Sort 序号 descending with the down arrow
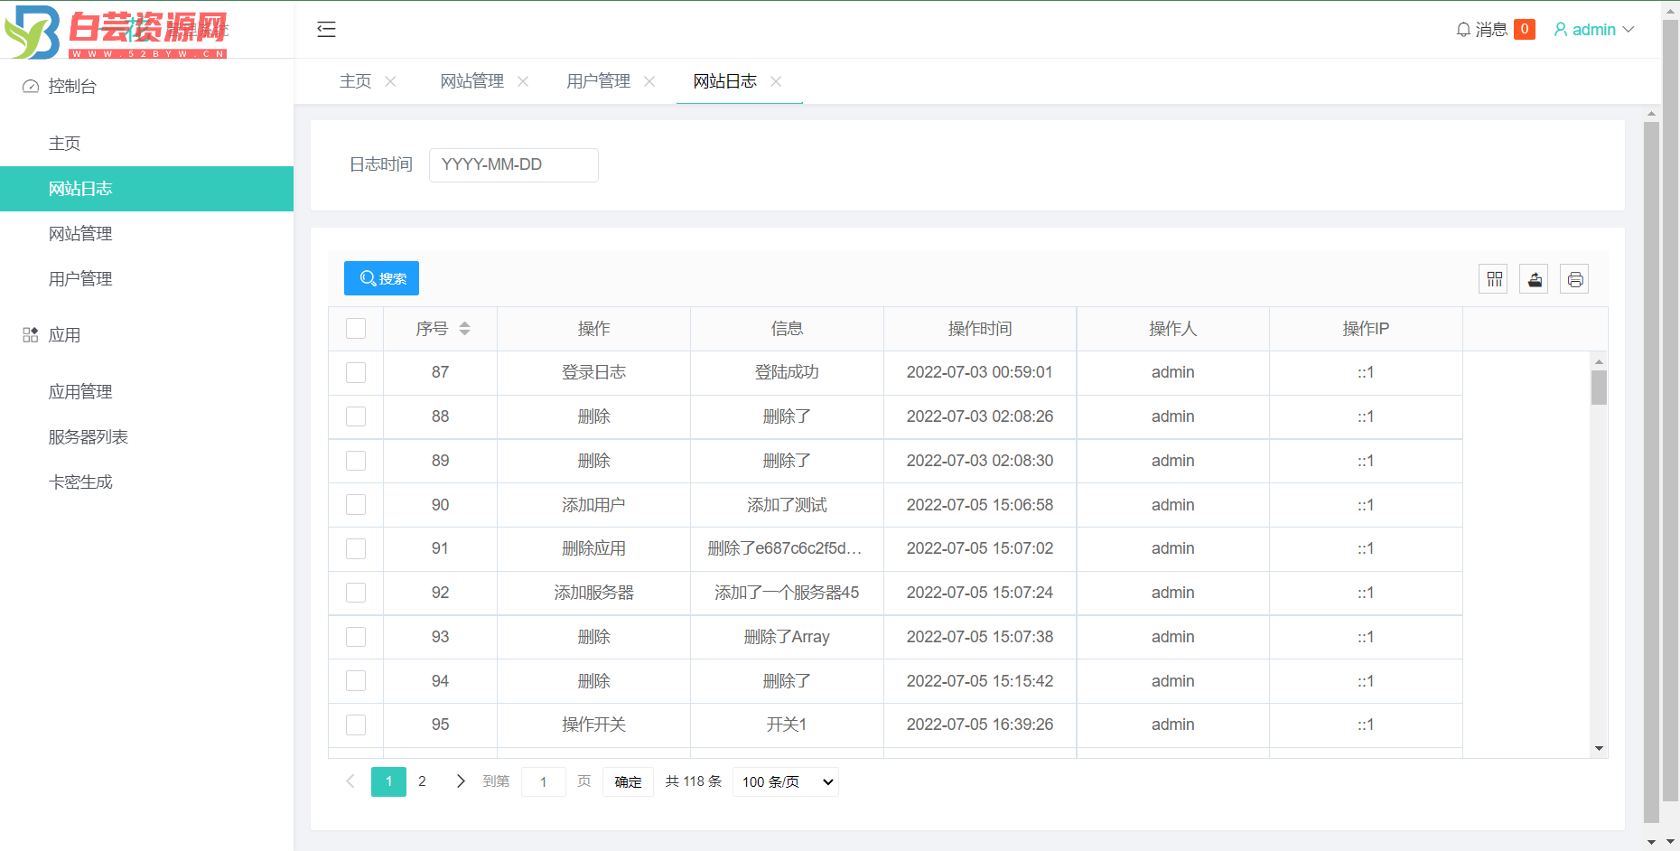 pos(464,333)
